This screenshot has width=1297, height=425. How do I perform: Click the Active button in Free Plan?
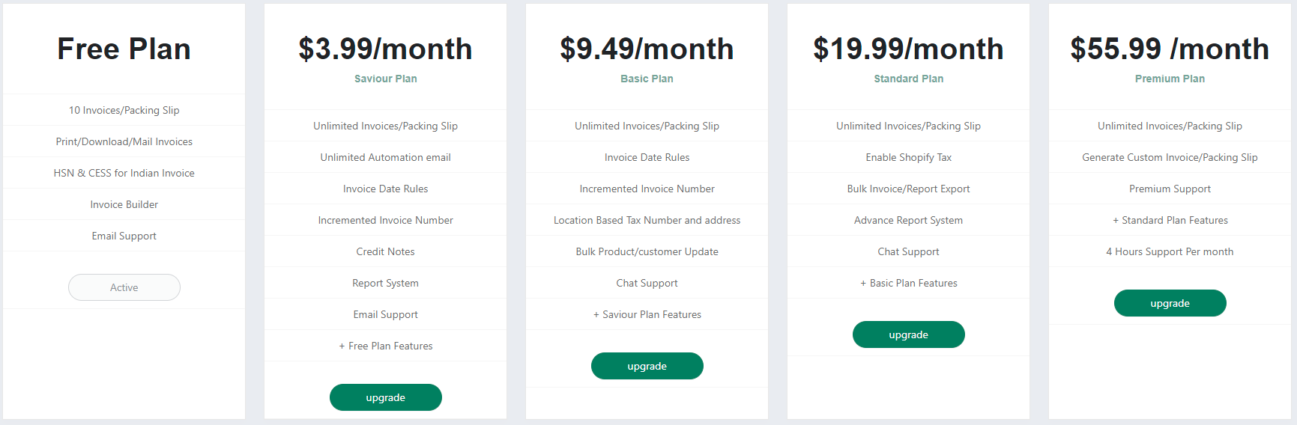pos(124,287)
